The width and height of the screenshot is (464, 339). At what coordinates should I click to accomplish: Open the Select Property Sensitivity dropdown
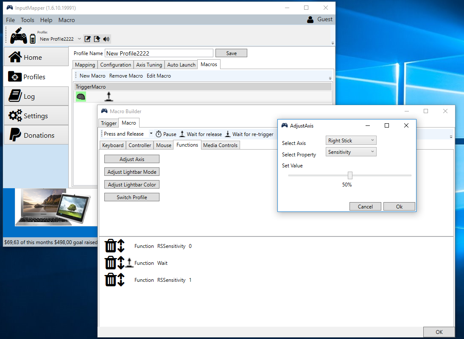click(351, 152)
